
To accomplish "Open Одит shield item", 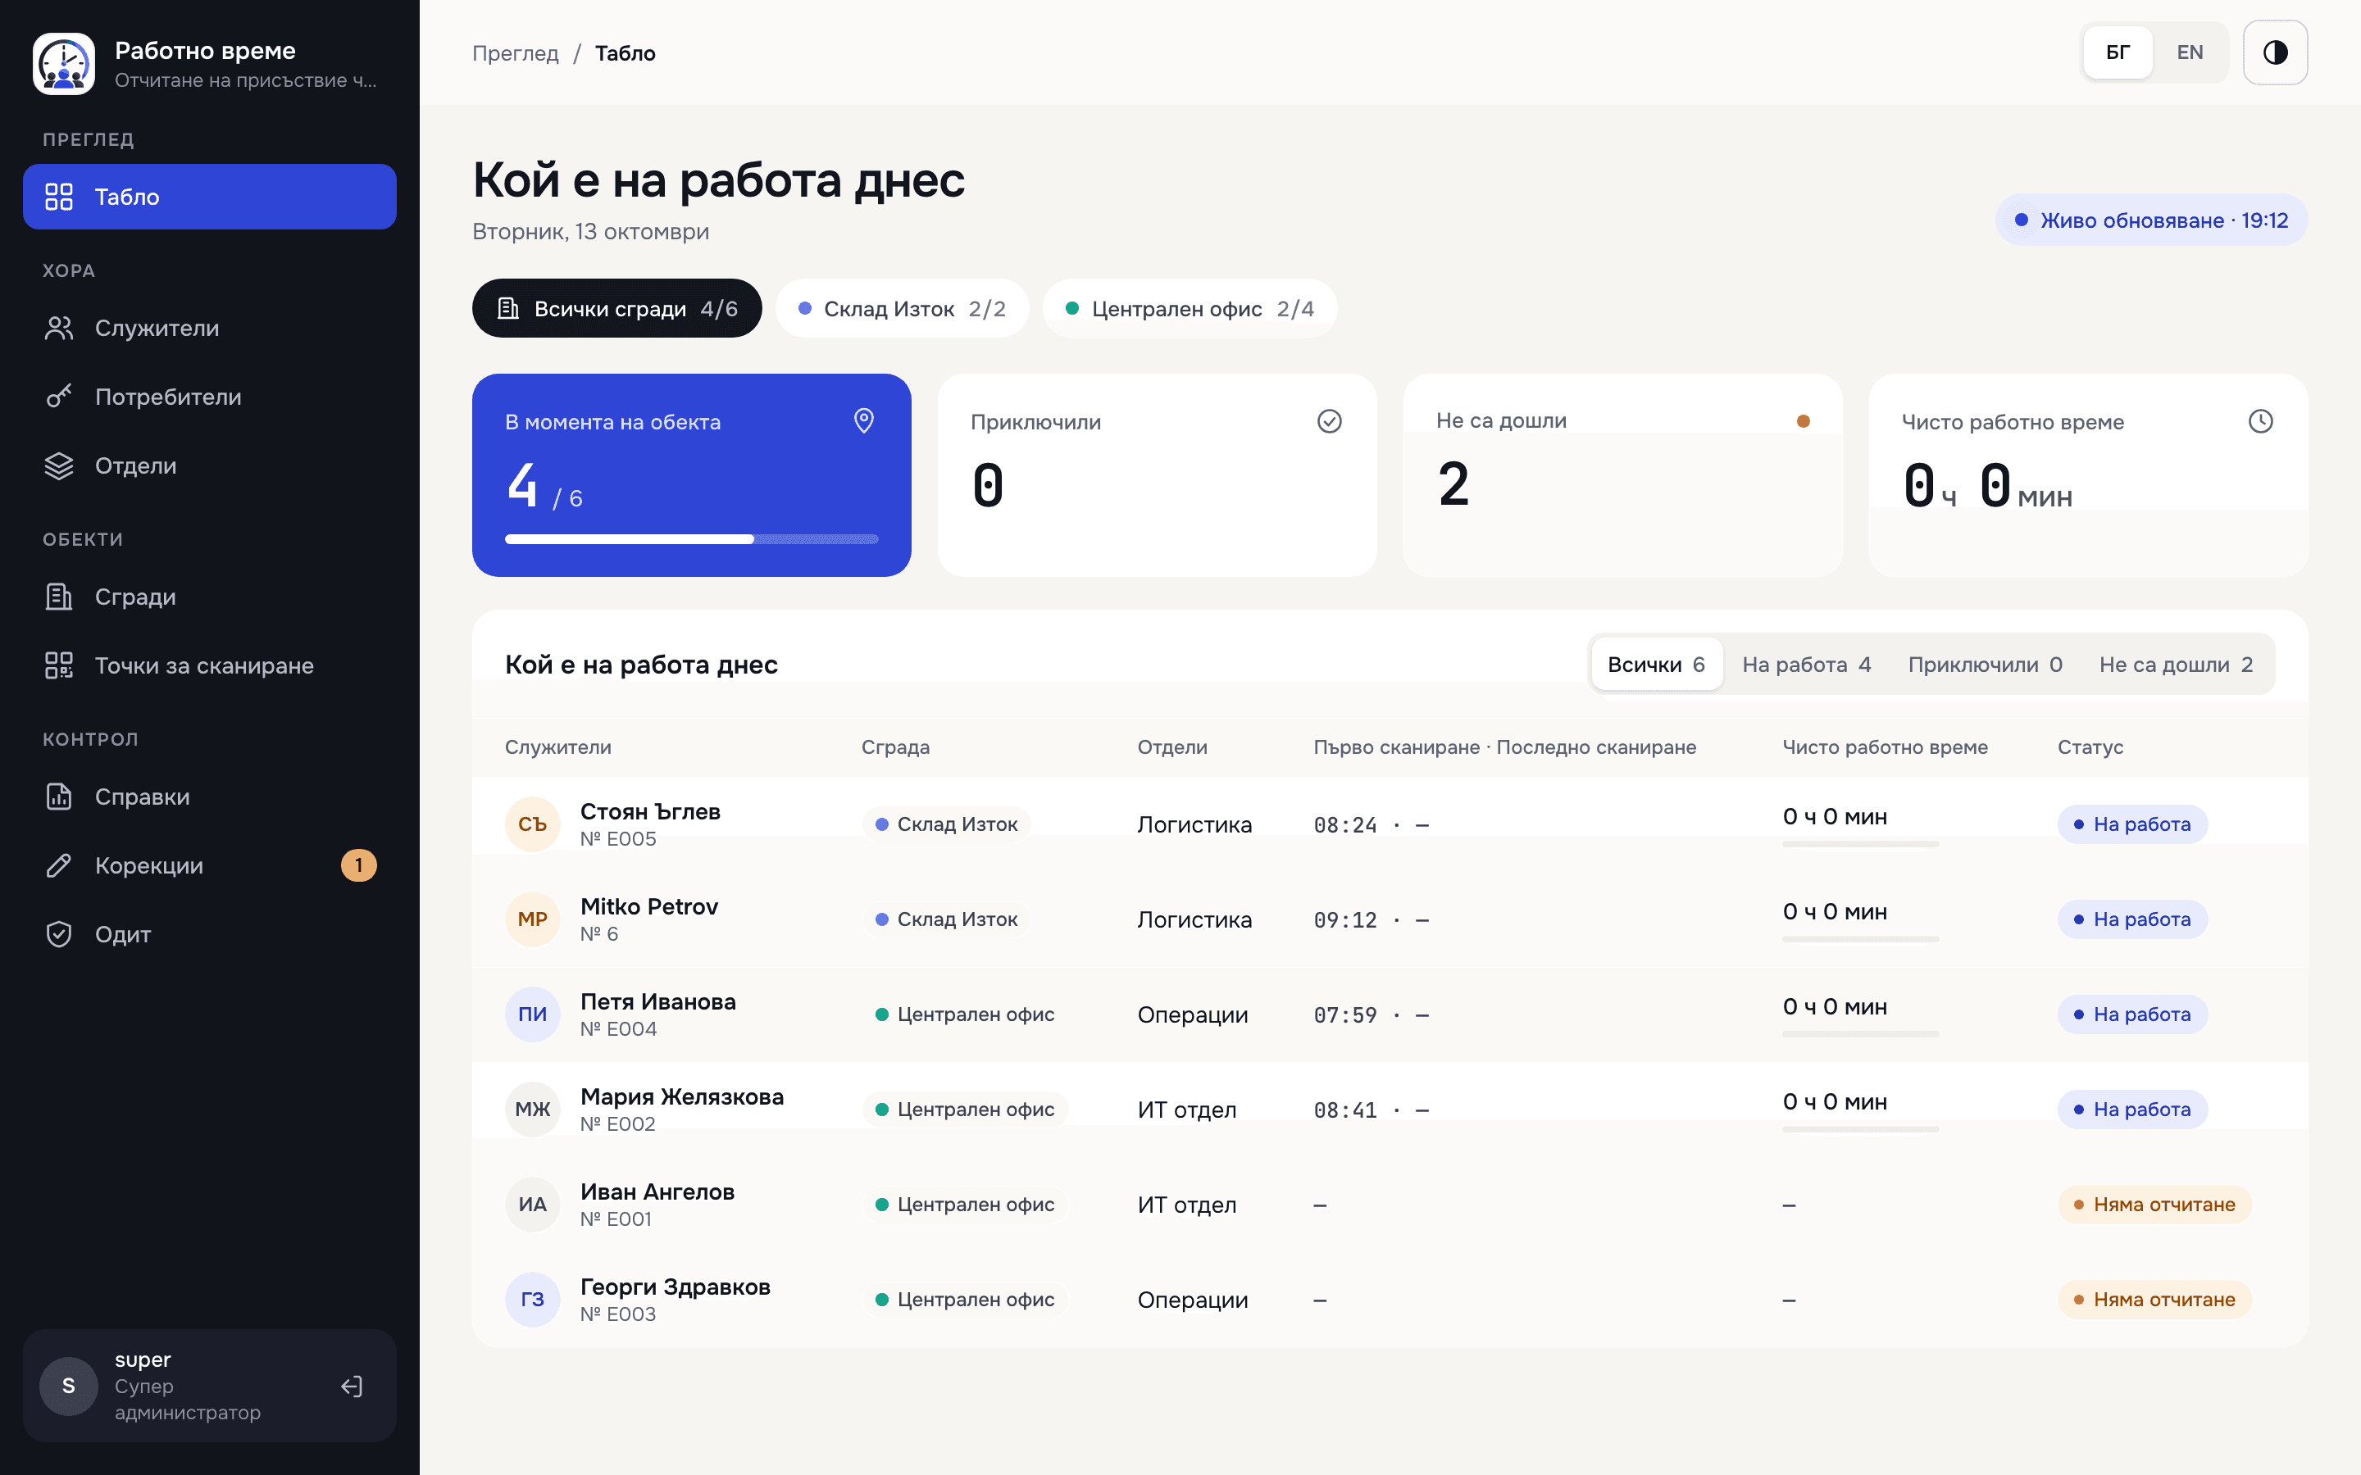I will pyautogui.click(x=210, y=934).
